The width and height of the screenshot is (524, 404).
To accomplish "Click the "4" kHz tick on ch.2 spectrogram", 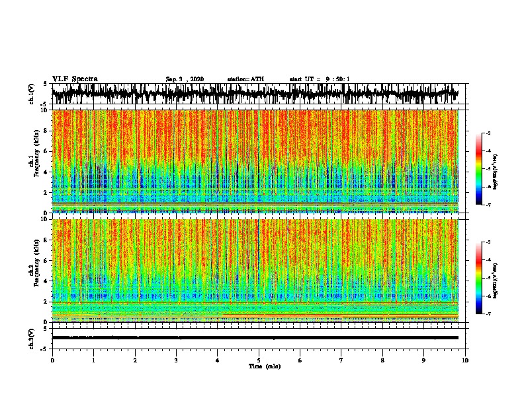I will tap(46, 281).
